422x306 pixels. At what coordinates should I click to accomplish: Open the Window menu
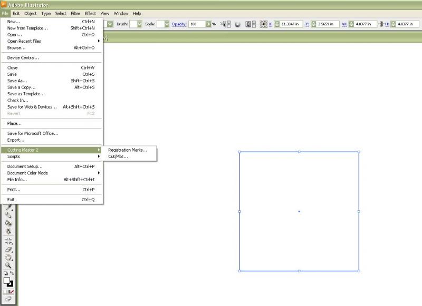(121, 14)
